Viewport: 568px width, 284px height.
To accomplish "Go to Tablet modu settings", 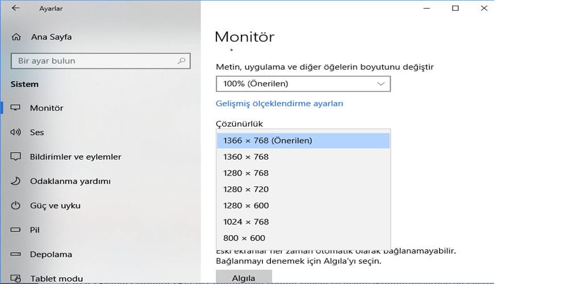I will pyautogui.click(x=56, y=278).
